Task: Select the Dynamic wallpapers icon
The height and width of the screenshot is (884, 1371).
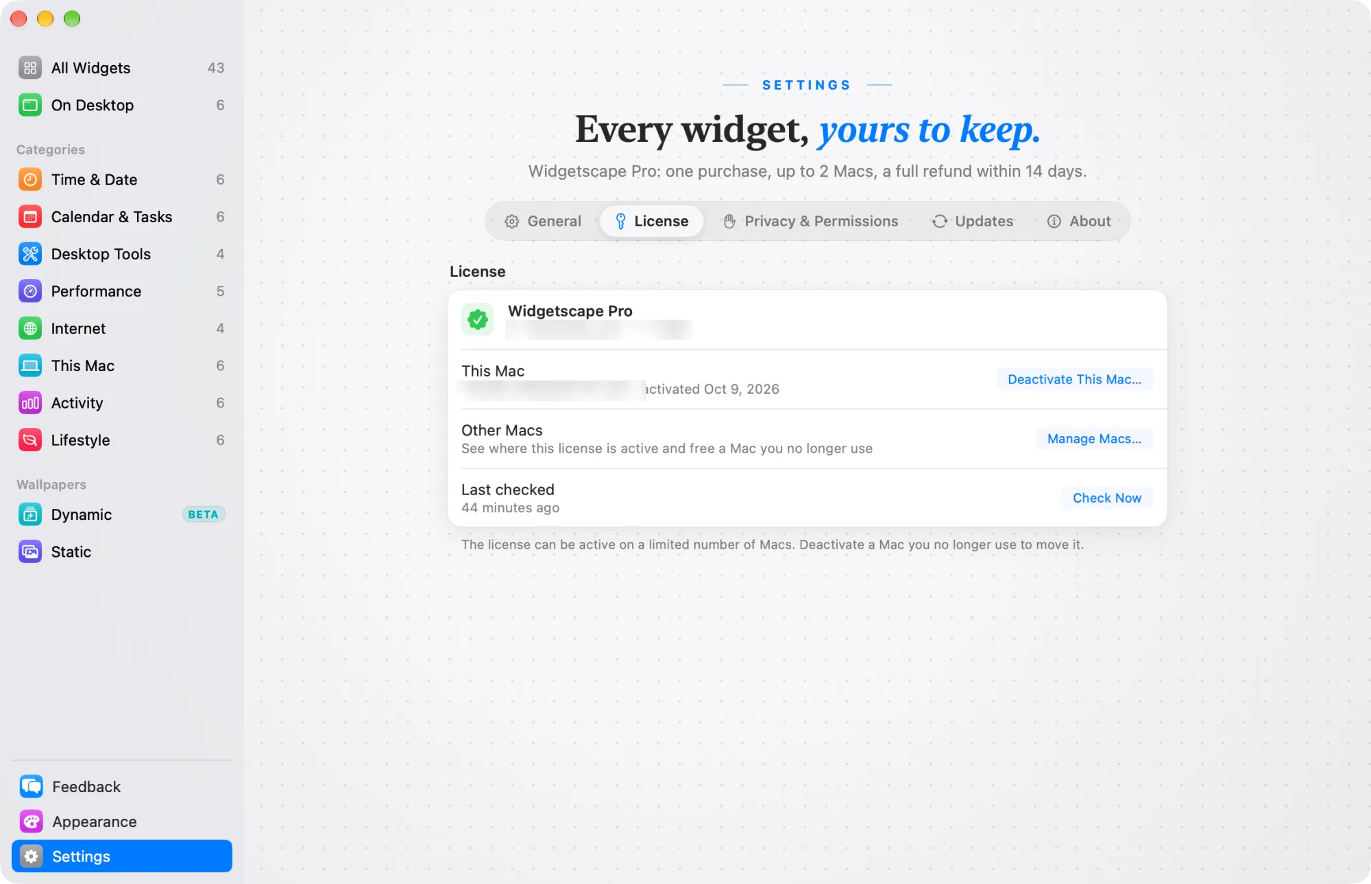Action: tap(30, 514)
